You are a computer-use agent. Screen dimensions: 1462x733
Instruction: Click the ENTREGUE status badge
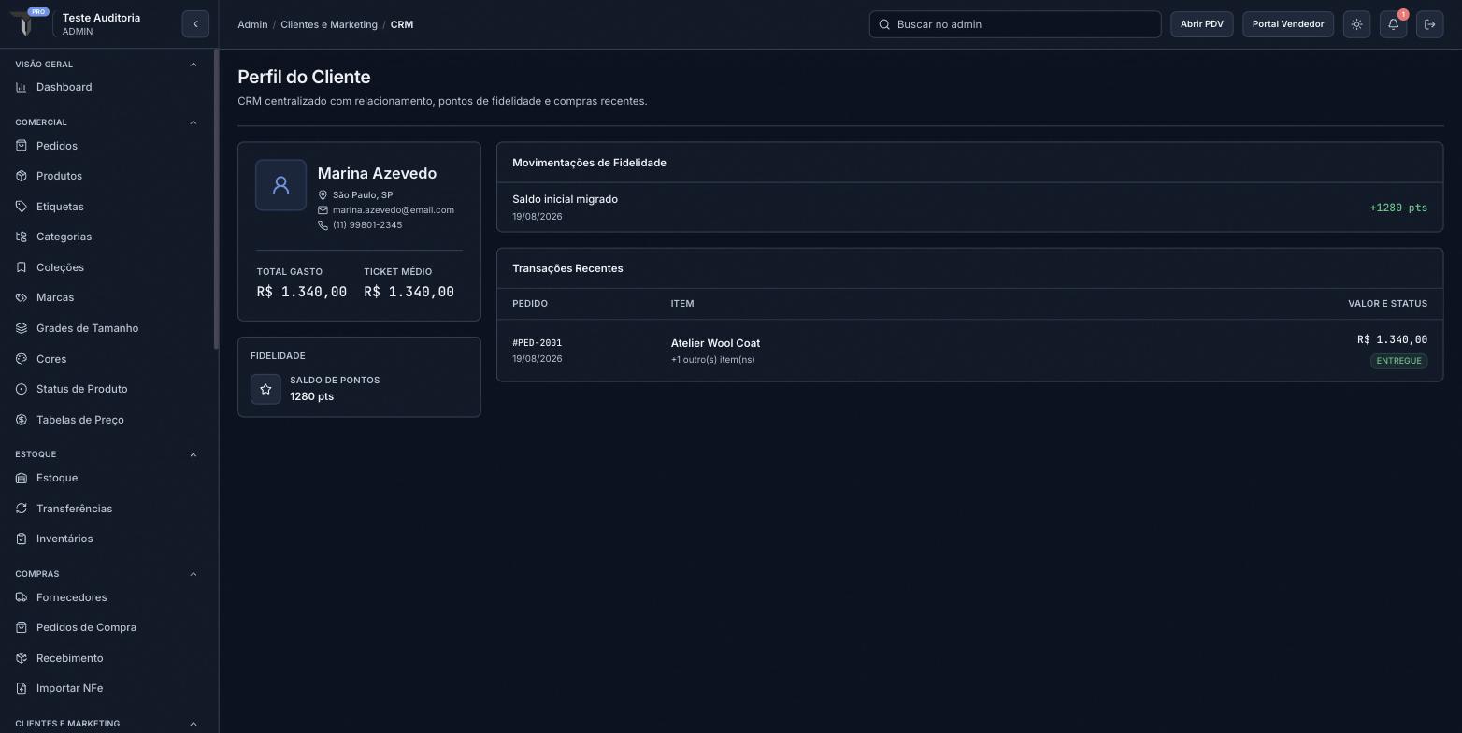coord(1398,361)
